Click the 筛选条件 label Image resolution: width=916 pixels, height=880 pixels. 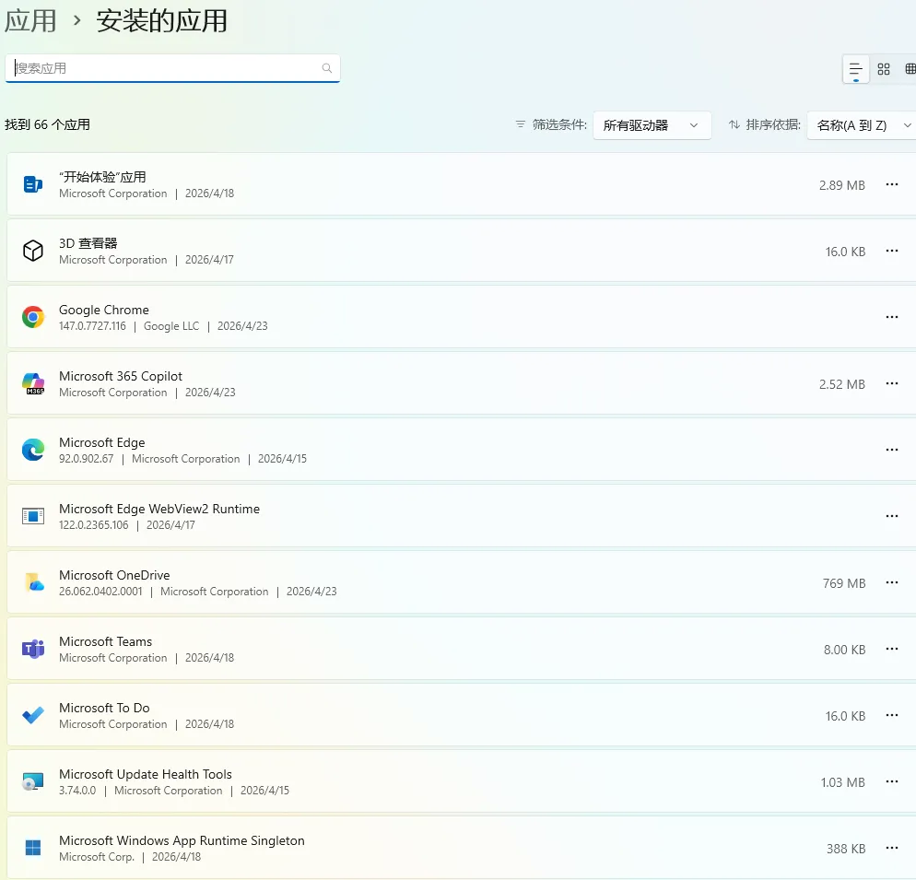[559, 124]
